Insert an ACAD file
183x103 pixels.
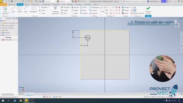tap(125, 13)
